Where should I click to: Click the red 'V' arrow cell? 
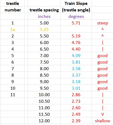102,114
